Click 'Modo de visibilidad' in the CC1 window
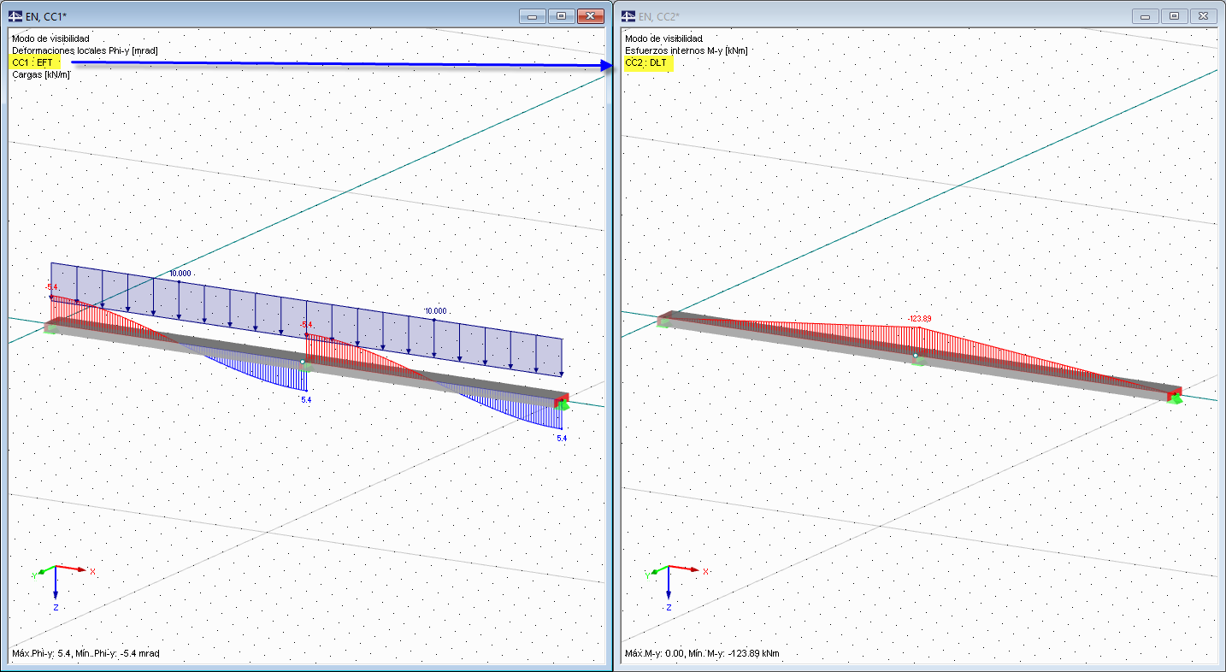This screenshot has height=672, width=1226. pyautogui.click(x=50, y=38)
